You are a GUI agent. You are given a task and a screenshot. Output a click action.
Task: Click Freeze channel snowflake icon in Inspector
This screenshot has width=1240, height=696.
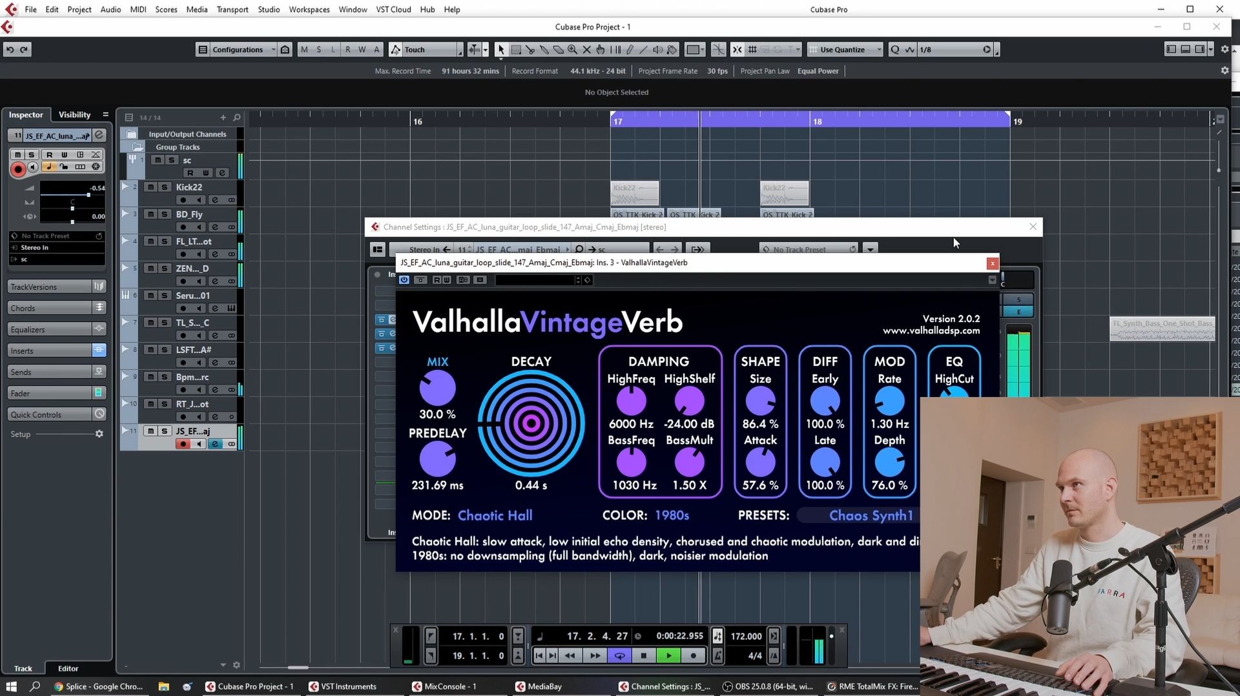[96, 167]
